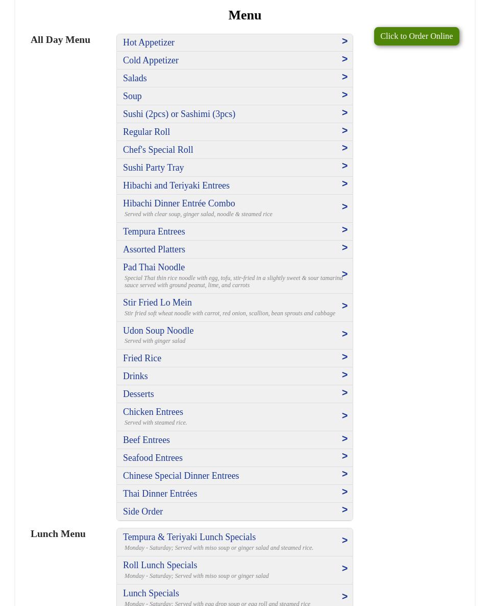Open the Soup menu section
Image resolution: width=490 pixels, height=606 pixels.
tap(132, 96)
